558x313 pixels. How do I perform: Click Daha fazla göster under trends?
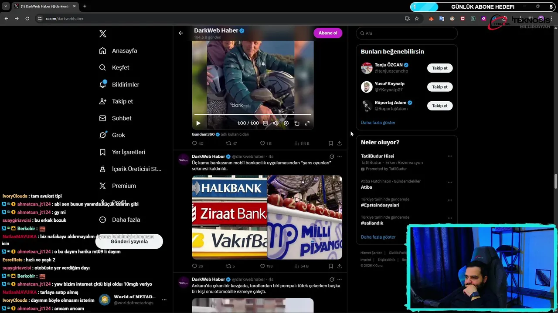378,237
